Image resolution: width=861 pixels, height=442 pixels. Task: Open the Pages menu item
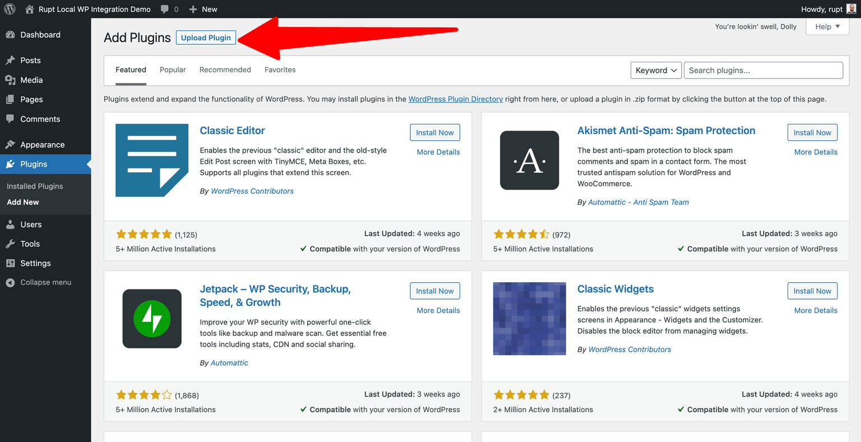click(45, 99)
